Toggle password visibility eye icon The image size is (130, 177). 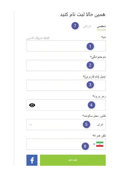click(32, 105)
